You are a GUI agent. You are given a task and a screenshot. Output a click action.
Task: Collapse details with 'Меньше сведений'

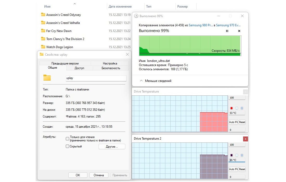(155, 81)
